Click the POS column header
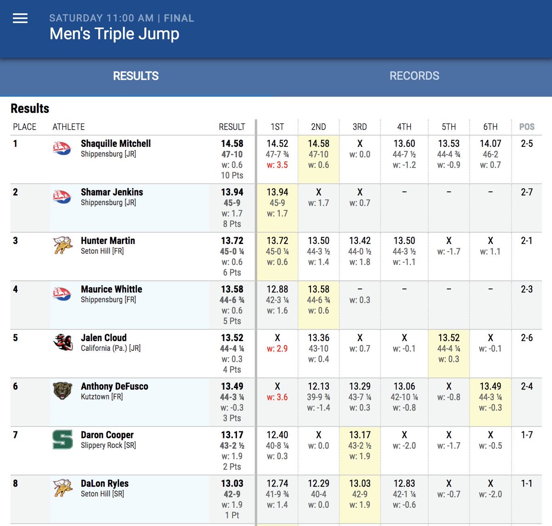The image size is (552, 526). coord(527,127)
